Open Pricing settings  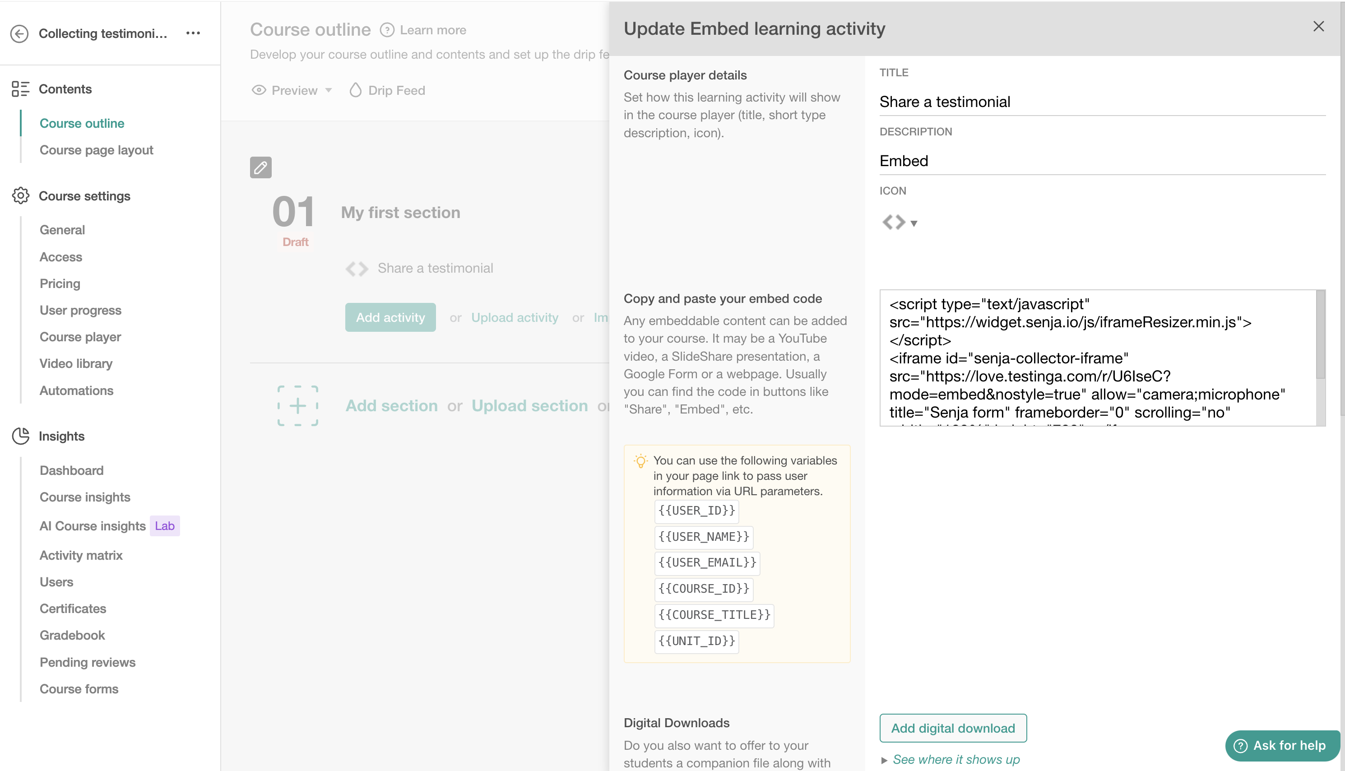pos(60,283)
